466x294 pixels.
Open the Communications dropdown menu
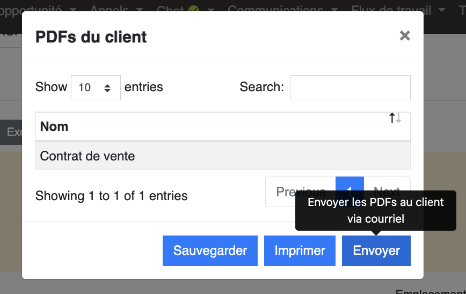coord(283,9)
